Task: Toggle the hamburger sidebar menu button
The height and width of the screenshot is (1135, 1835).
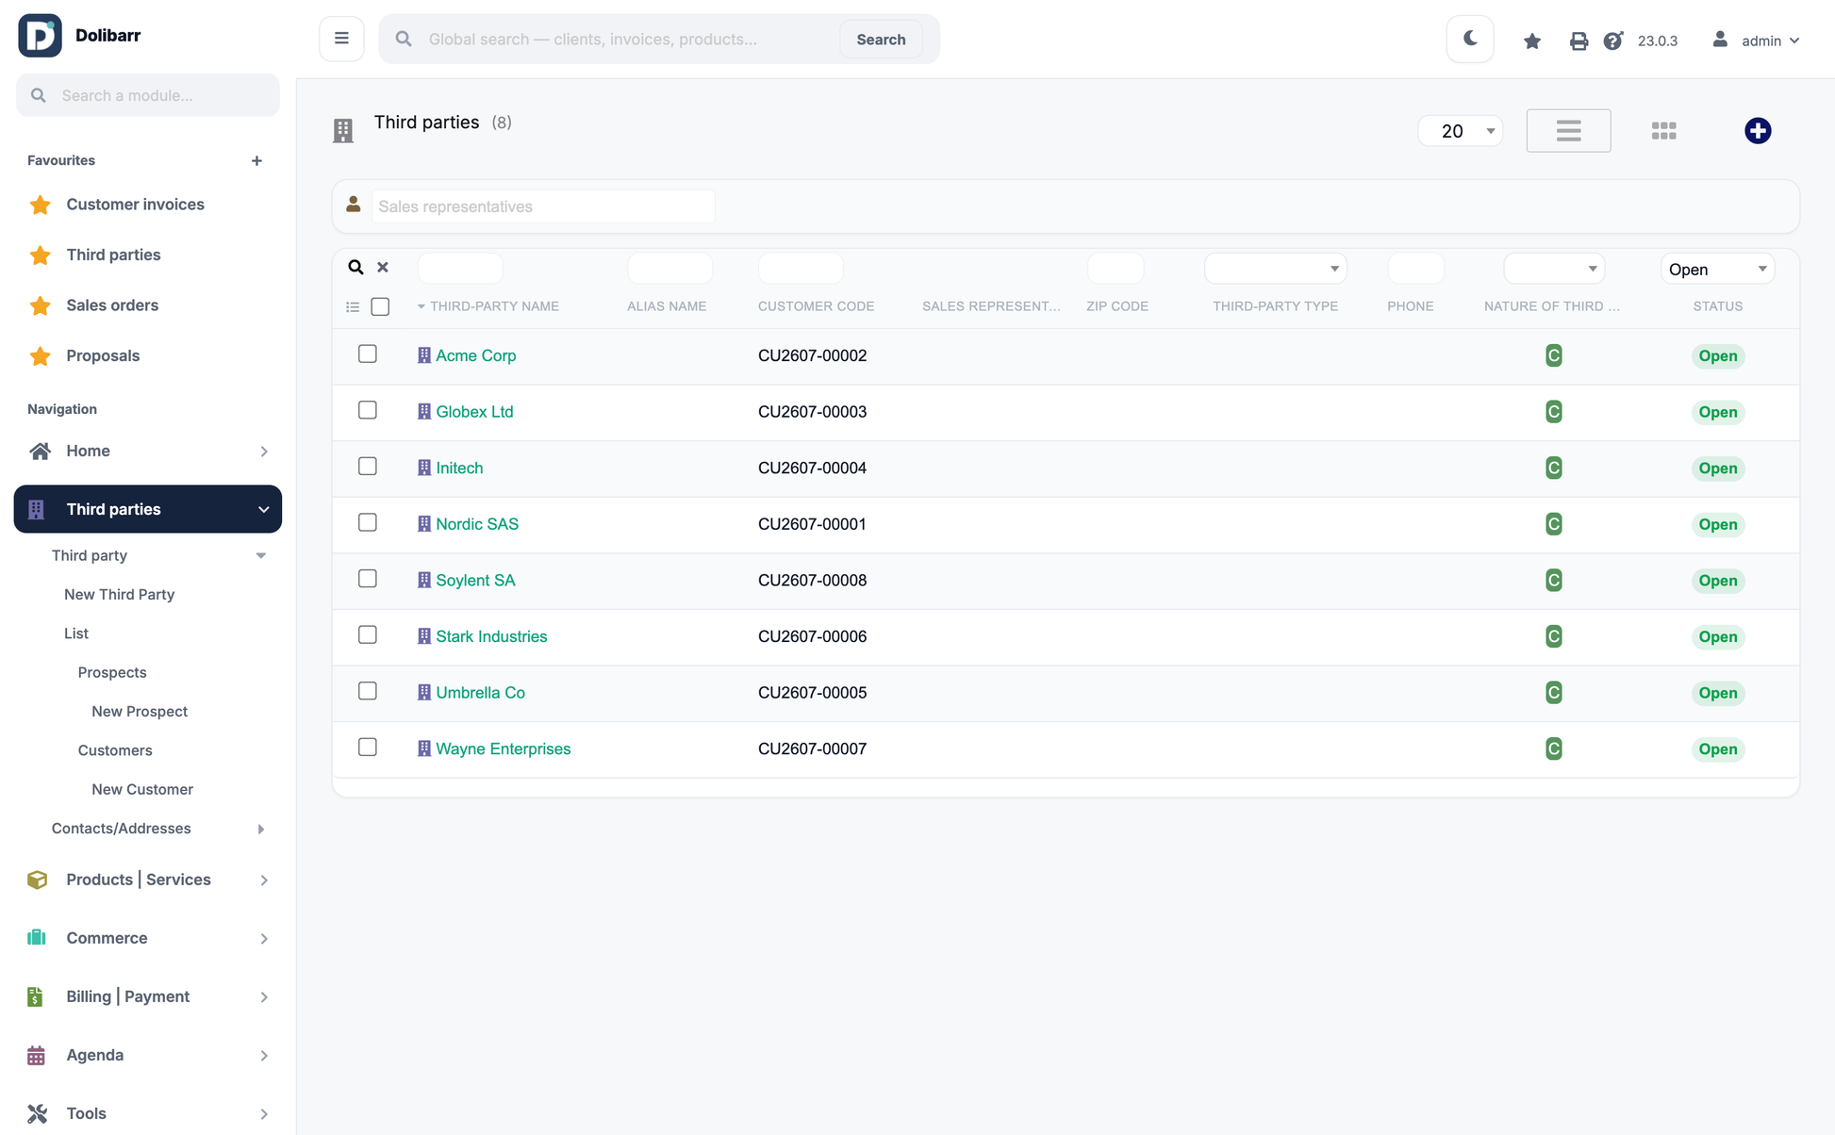Action: [x=341, y=39]
